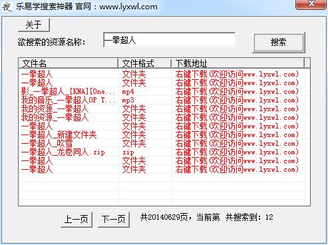Click the app icon in title bar
Screen dimensions: 328x245
[7, 7]
